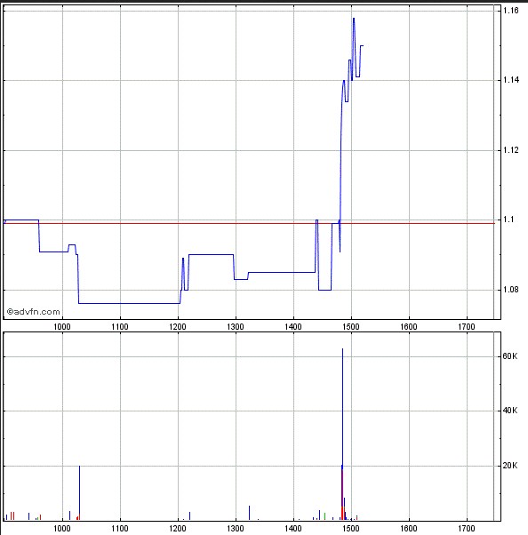Viewport: 528px width, 535px height.
Task: Click the 1.08 price axis label
Action: point(510,290)
